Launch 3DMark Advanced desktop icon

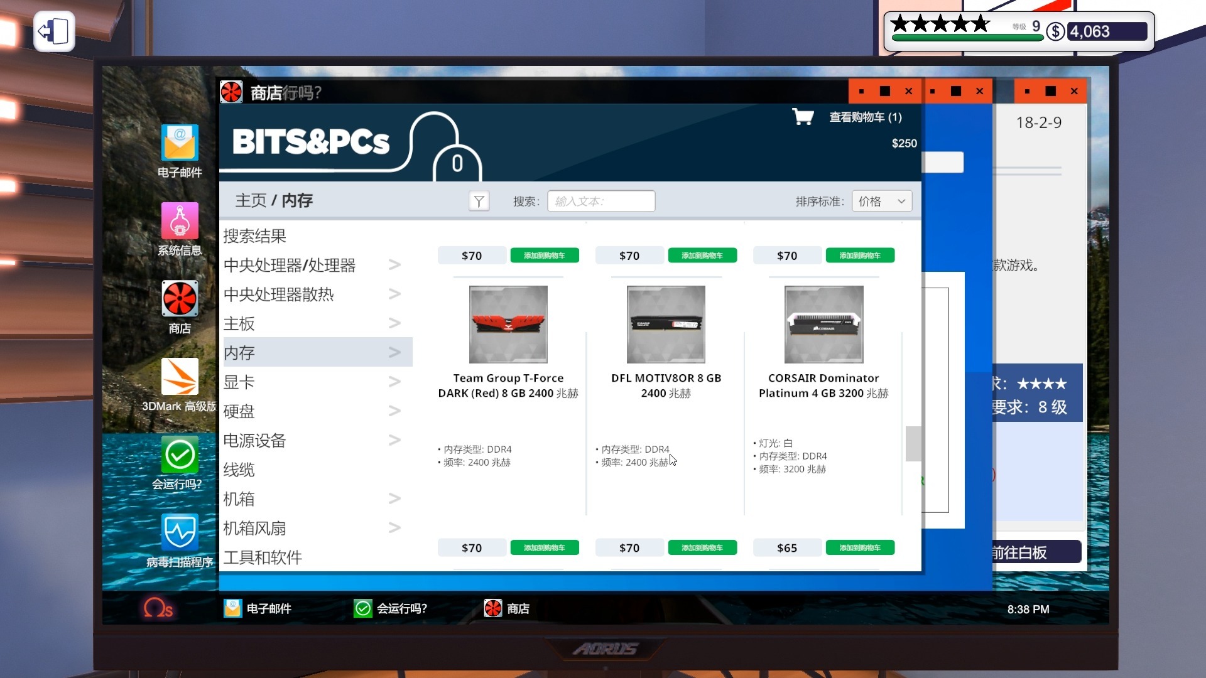pyautogui.click(x=180, y=377)
